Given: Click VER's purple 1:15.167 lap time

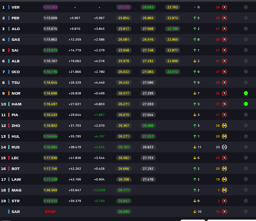Looking at the screenshot, I should coord(50,7).
